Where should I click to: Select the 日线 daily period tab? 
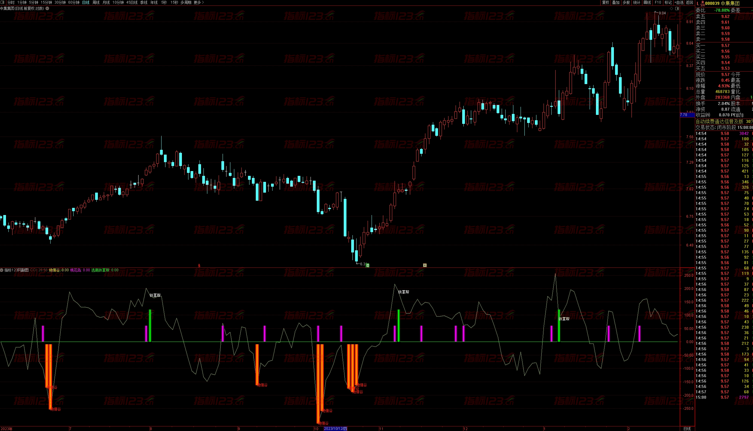(x=86, y=2)
